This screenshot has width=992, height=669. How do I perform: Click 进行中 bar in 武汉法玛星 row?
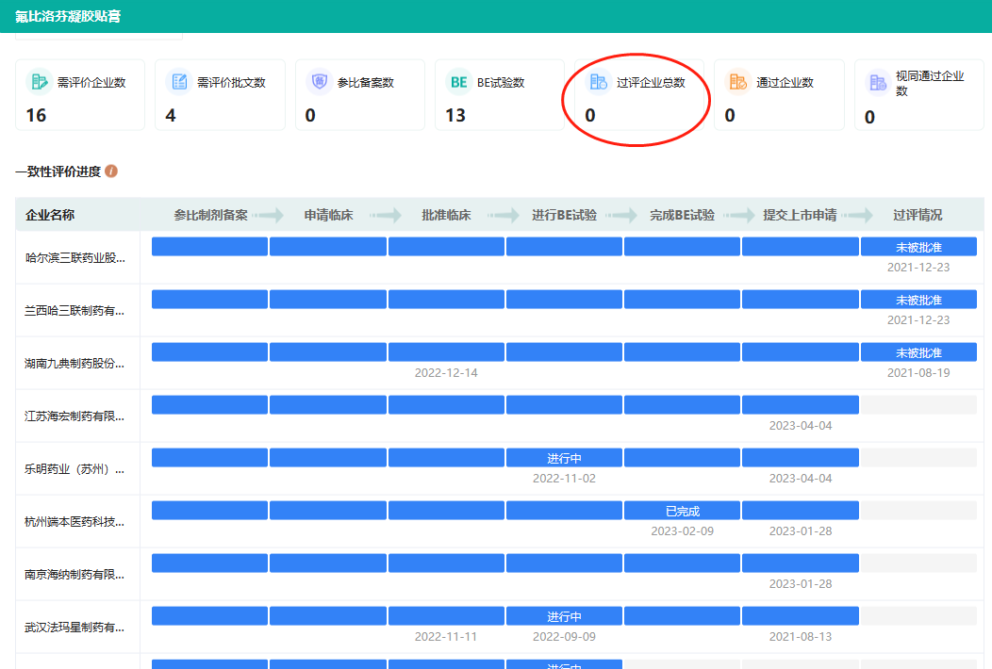(x=564, y=616)
